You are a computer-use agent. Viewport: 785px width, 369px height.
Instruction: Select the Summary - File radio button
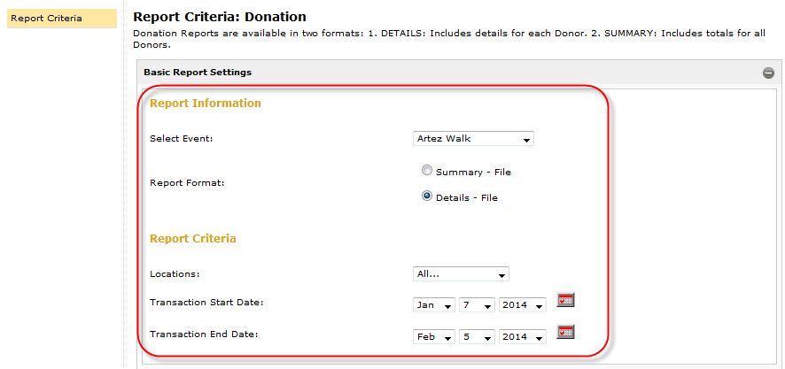click(x=427, y=171)
